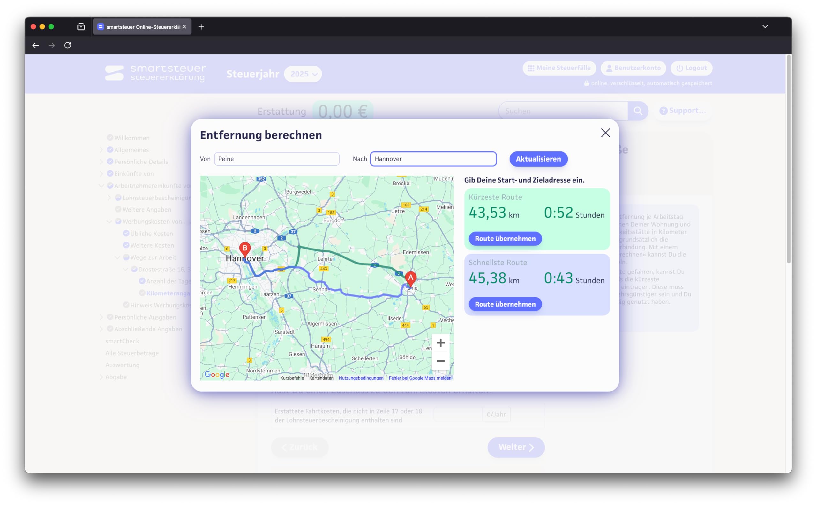
Task: Open Nutzungsbedingungen link on the map
Action: (361, 378)
